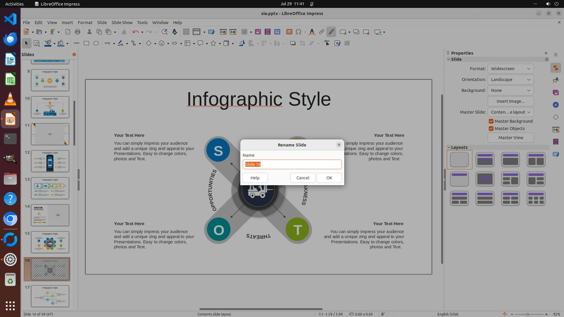Click the Insert Table toolbar icon

[244, 32]
